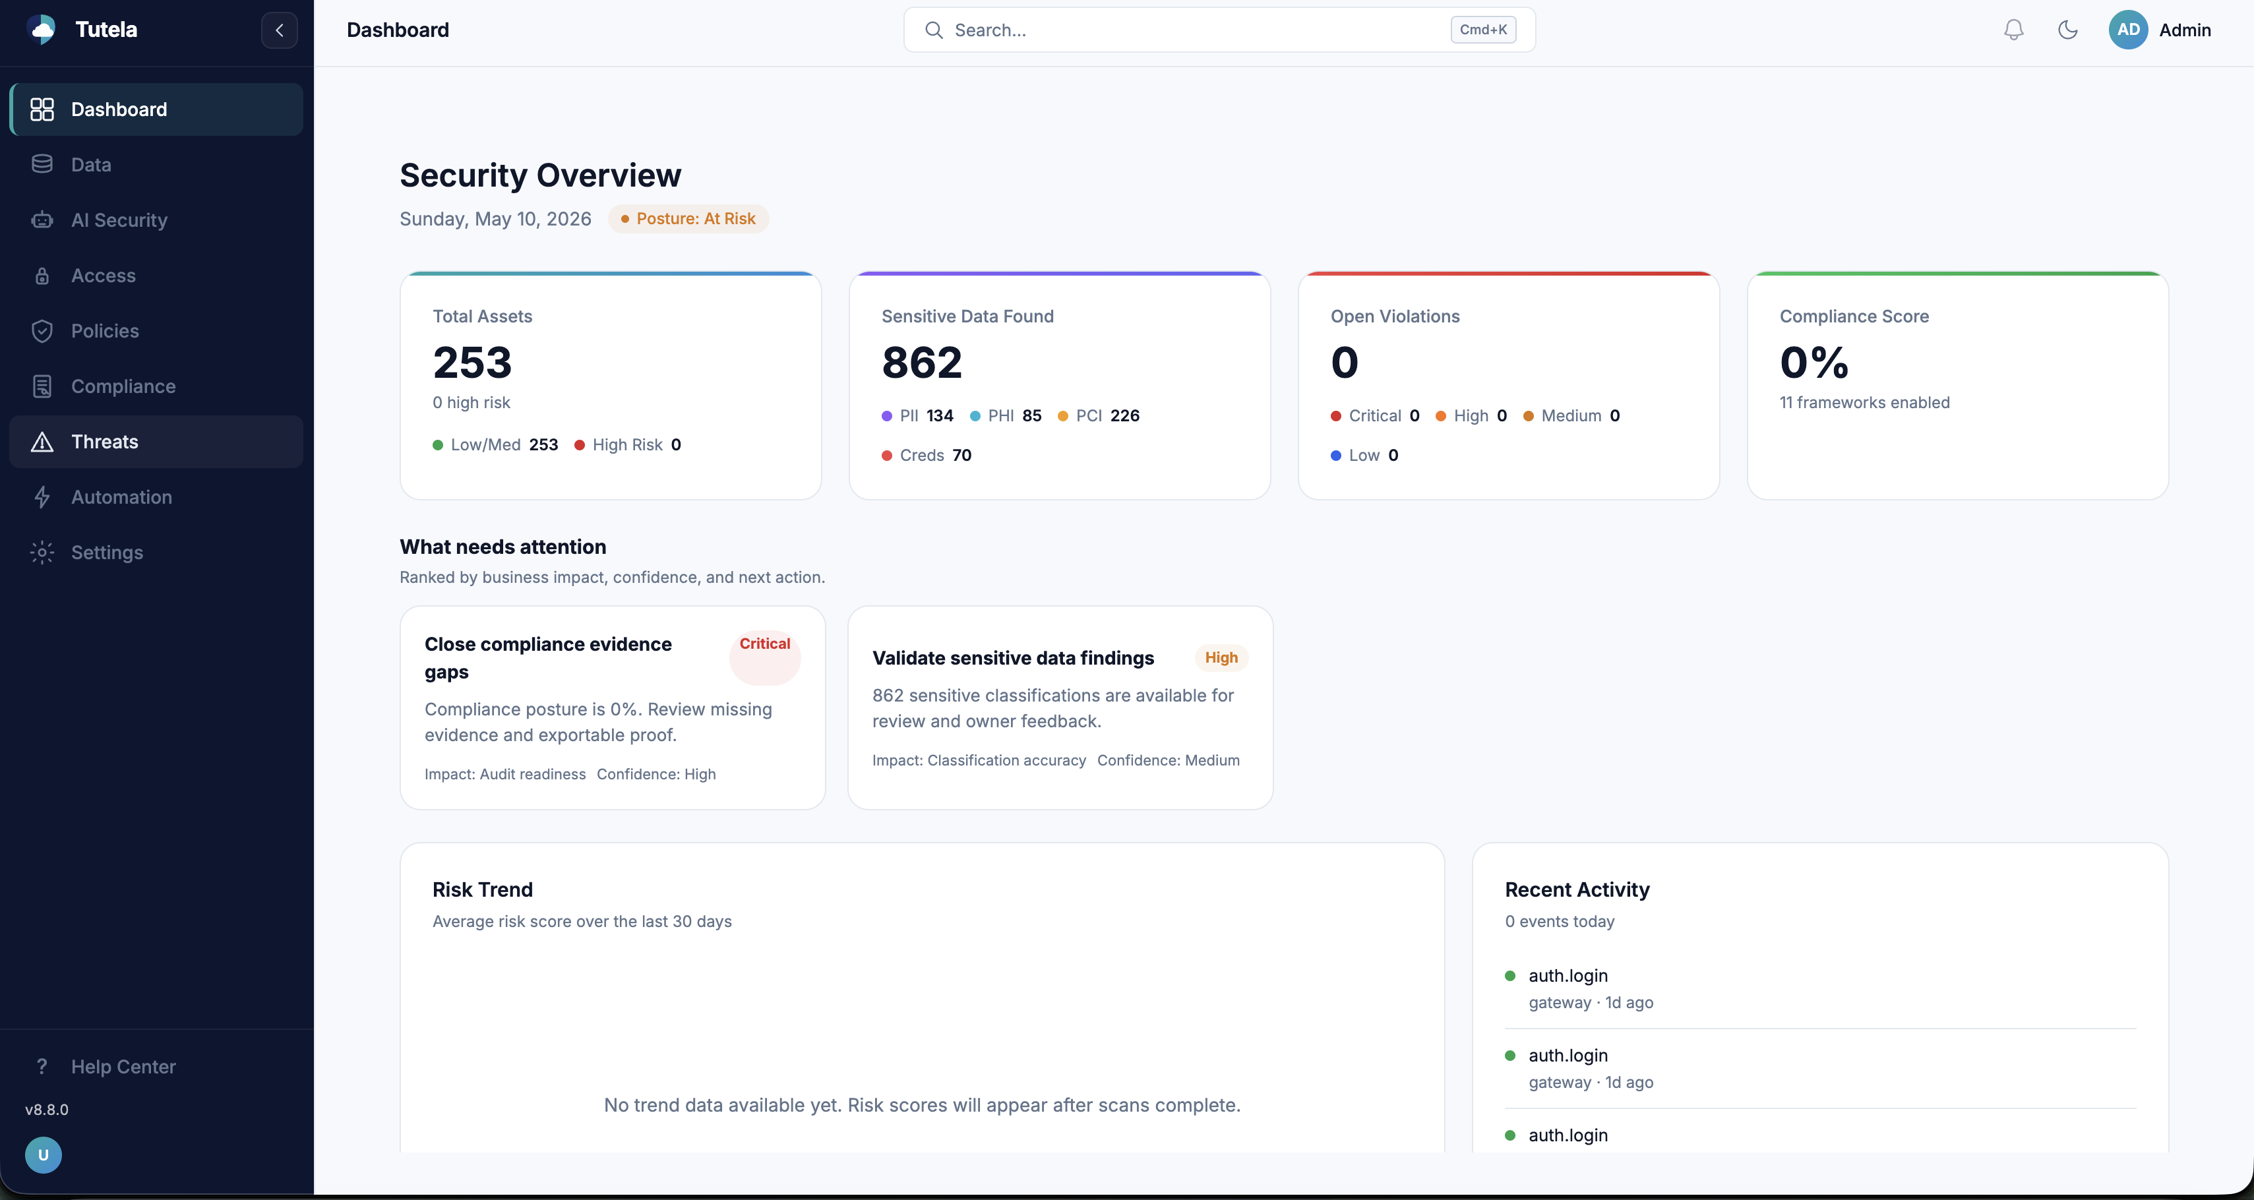Screen dimensions: 2254x1200
Task: Click the AI Security robot icon
Action: coord(42,220)
